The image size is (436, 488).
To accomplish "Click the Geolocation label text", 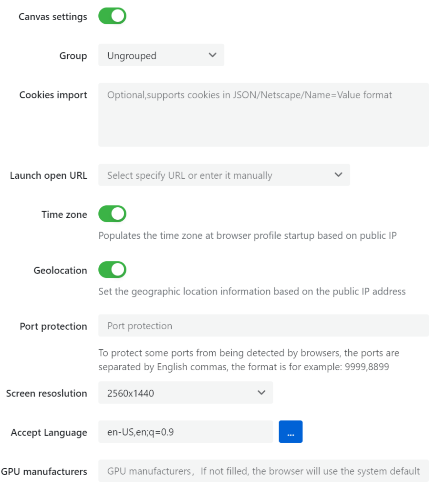I will [x=61, y=271].
